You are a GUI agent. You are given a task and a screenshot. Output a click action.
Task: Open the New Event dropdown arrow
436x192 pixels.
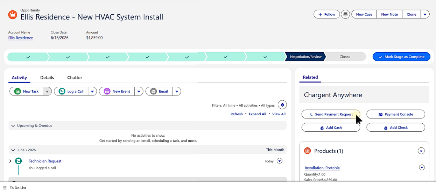(139, 91)
